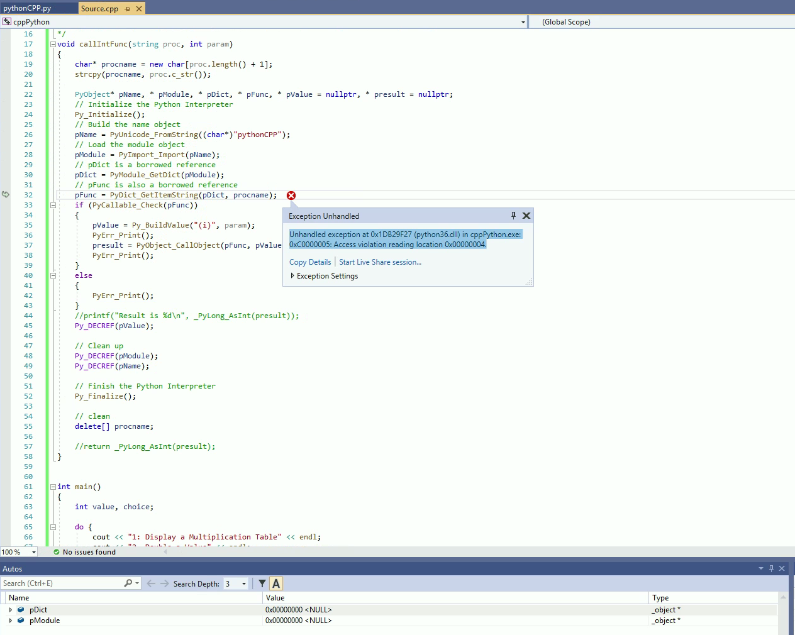Viewport: 795px width, 635px height.
Task: Pin the Exception Unhandled popup
Action: 513,216
